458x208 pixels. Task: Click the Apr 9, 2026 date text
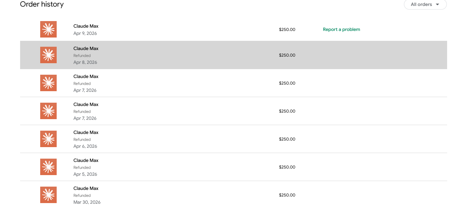[85, 33]
